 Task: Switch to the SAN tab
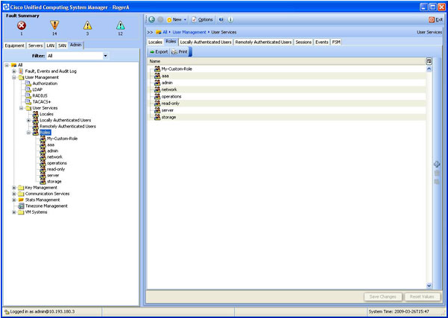[x=62, y=45]
